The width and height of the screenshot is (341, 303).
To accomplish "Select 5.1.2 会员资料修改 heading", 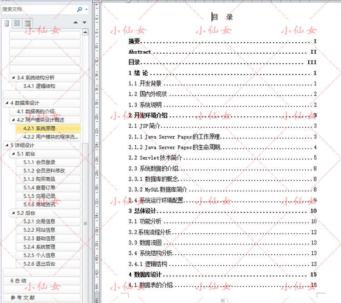I will [48, 171].
